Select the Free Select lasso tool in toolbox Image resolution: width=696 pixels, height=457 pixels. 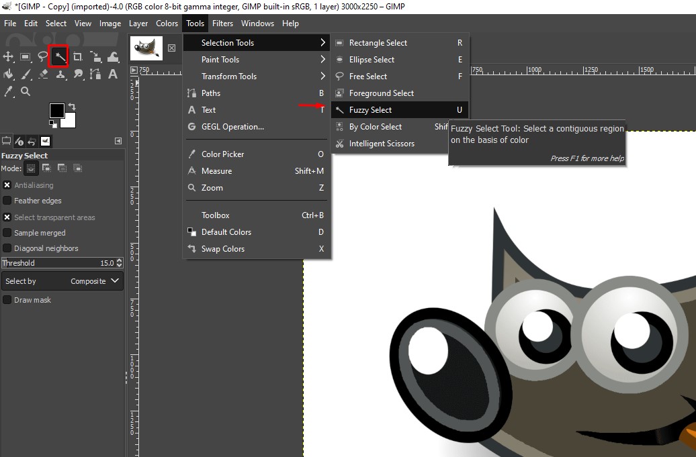43,57
